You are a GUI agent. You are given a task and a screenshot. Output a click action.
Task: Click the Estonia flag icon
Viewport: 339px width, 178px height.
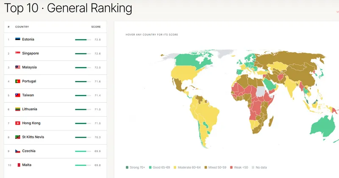point(18,39)
